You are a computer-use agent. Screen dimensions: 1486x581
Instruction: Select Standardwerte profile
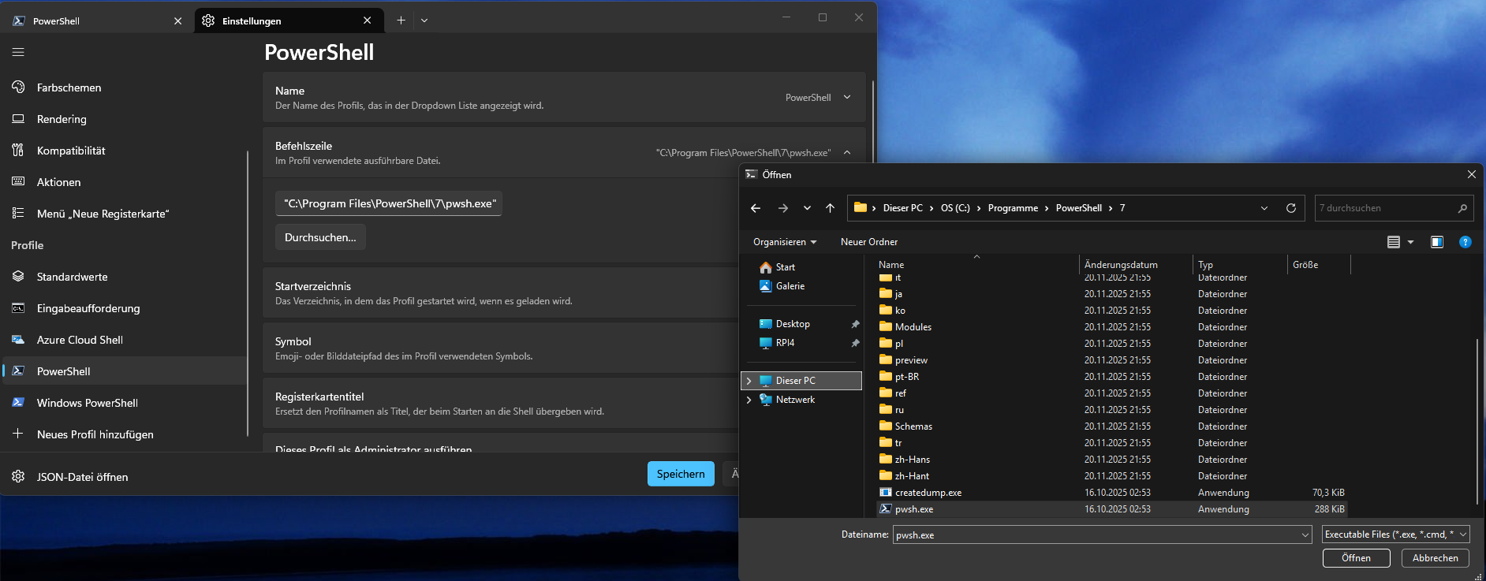point(125,277)
